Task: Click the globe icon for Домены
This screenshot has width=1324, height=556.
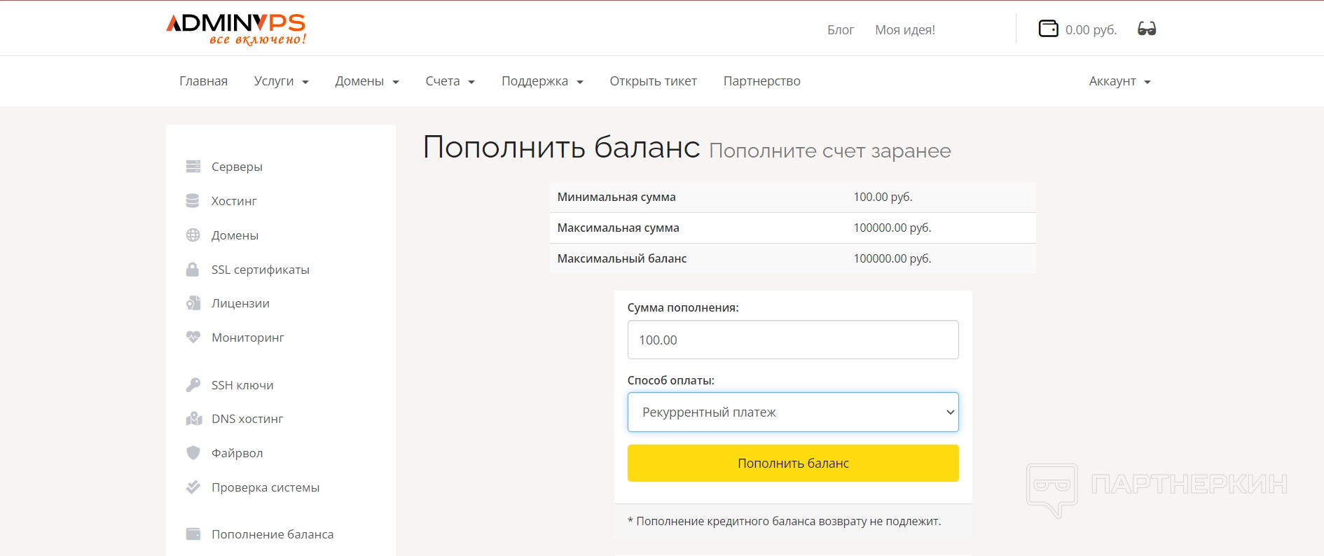Action: 193,235
